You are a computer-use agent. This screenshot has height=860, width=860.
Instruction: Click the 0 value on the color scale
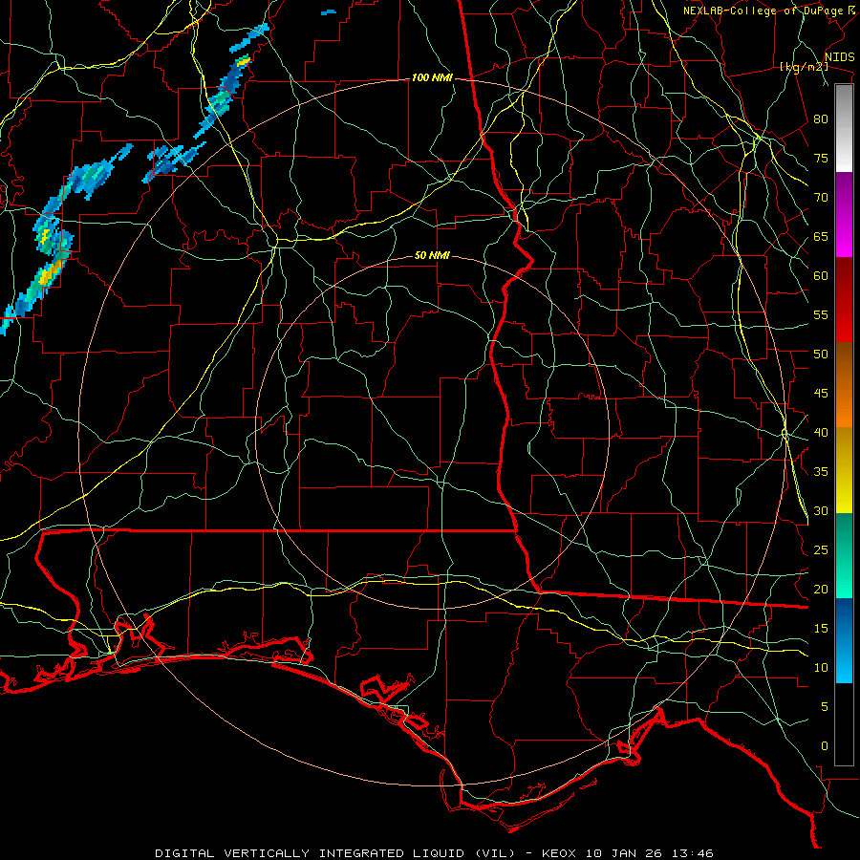click(825, 746)
